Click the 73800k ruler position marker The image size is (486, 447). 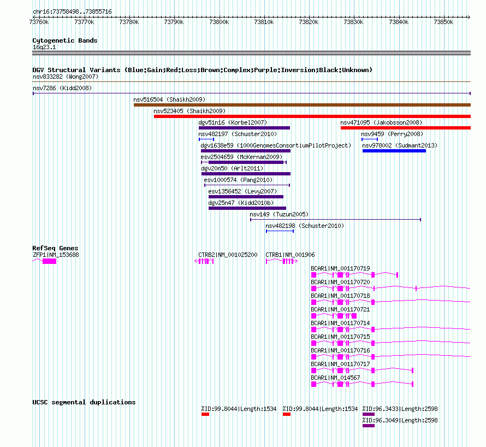219,22
